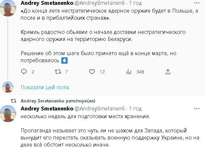This screenshot has width=205, height=152.
Task: Click the 348 views count
Action: [x=140, y=72]
